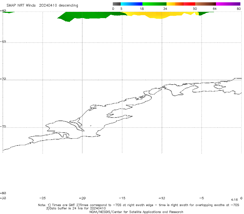Click the colorbar label '34'
The width and height of the screenshot is (244, 214).
[x=165, y=9]
